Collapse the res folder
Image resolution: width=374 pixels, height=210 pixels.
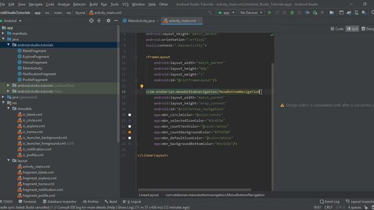[3, 103]
